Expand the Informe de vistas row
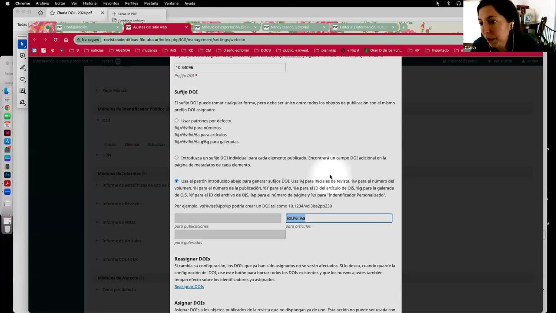 97,222
